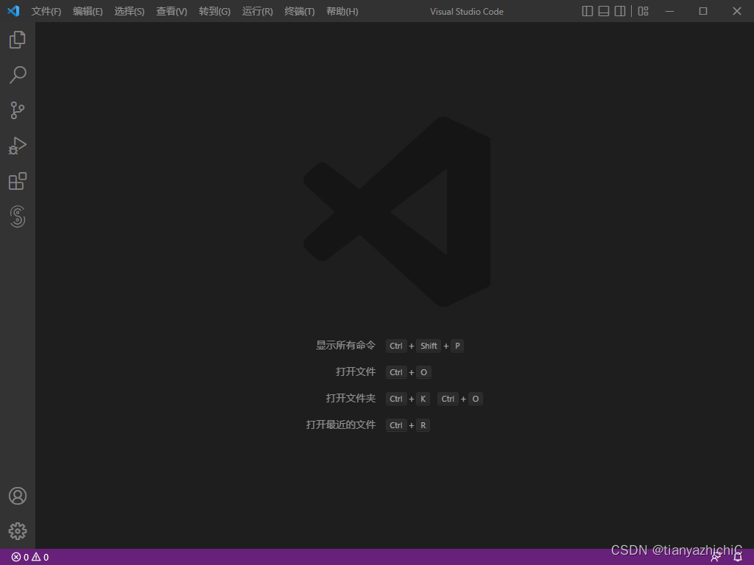Viewport: 754px width, 565px height.
Task: Open the Search view icon
Action: point(18,75)
